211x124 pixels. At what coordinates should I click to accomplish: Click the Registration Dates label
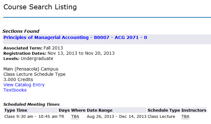point(25,53)
